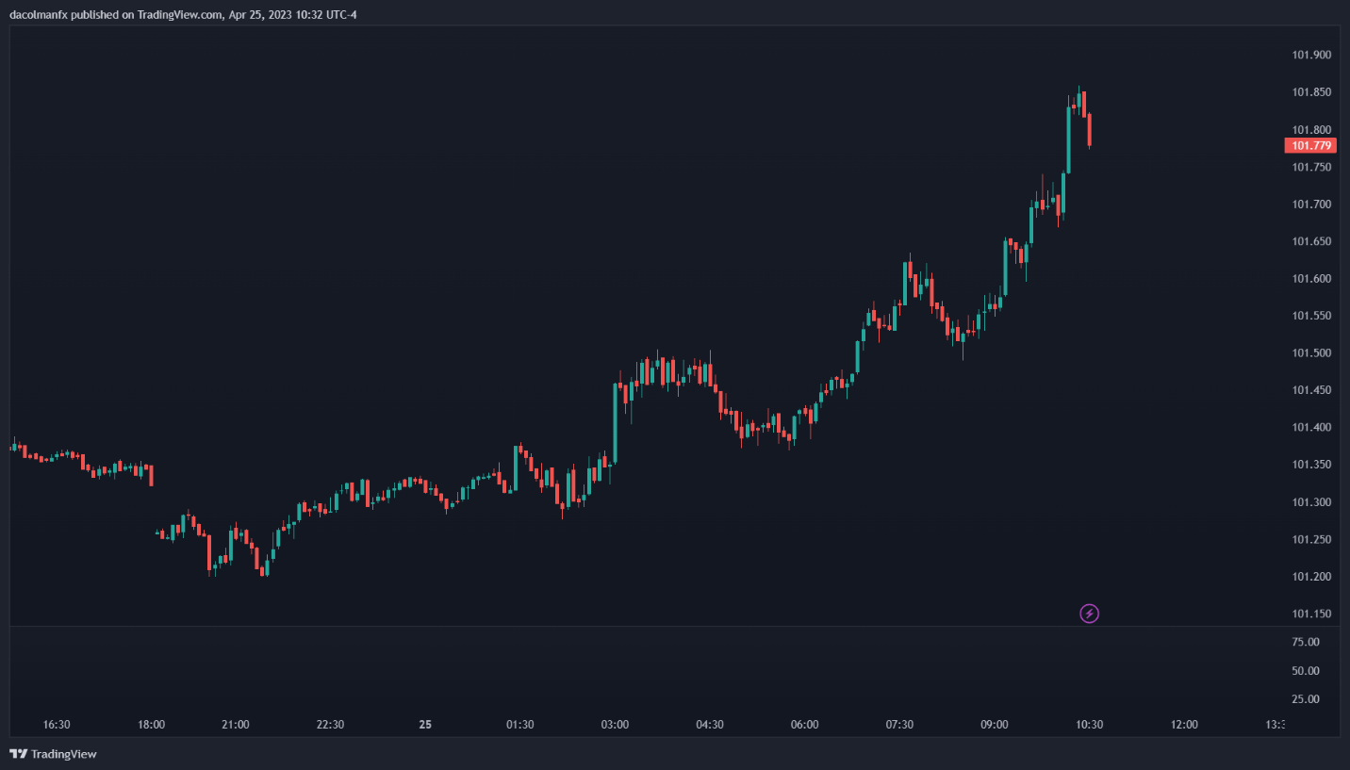Click the bold 25 date label

[x=425, y=725]
